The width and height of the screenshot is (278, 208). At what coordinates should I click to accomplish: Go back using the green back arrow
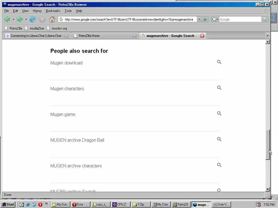[7, 19]
